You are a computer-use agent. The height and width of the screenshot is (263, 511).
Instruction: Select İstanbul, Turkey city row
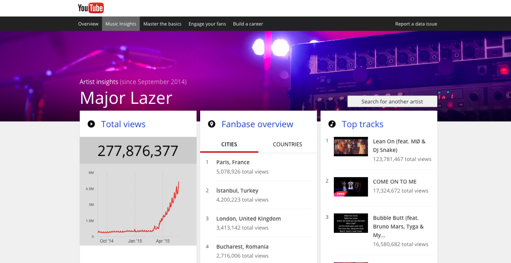coord(258,195)
